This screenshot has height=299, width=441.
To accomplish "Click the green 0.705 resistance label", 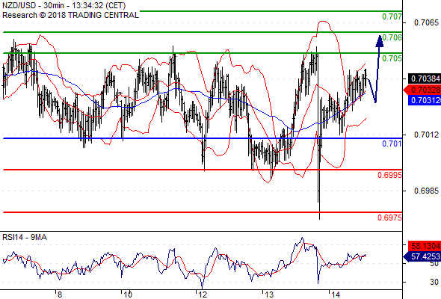I will (x=392, y=58).
